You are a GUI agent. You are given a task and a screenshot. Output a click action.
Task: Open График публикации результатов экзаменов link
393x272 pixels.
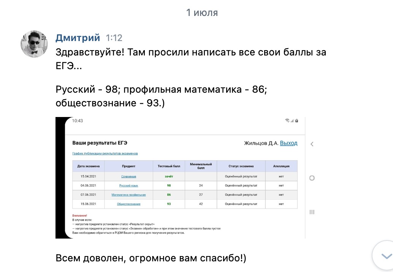click(x=105, y=153)
